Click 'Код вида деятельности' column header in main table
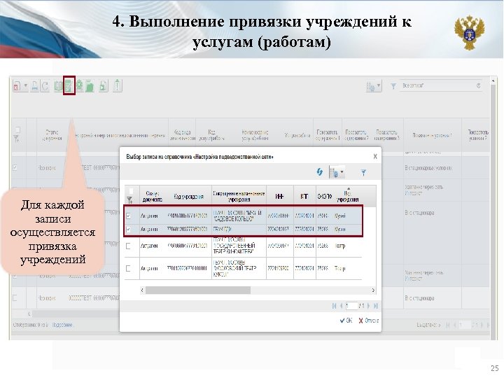This screenshot has height=378, width=504. click(182, 135)
